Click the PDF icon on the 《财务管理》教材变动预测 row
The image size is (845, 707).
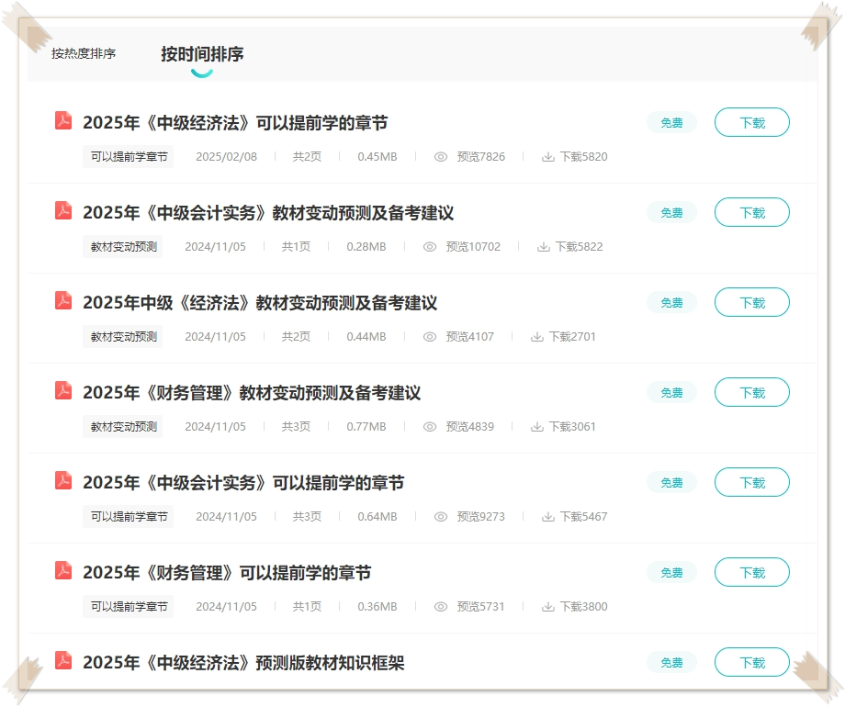pos(62,390)
